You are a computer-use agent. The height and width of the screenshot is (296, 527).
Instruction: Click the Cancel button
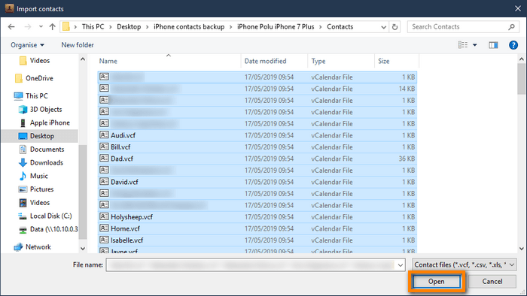(492, 282)
